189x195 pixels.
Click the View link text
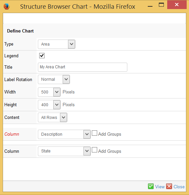pyautogui.click(x=160, y=187)
